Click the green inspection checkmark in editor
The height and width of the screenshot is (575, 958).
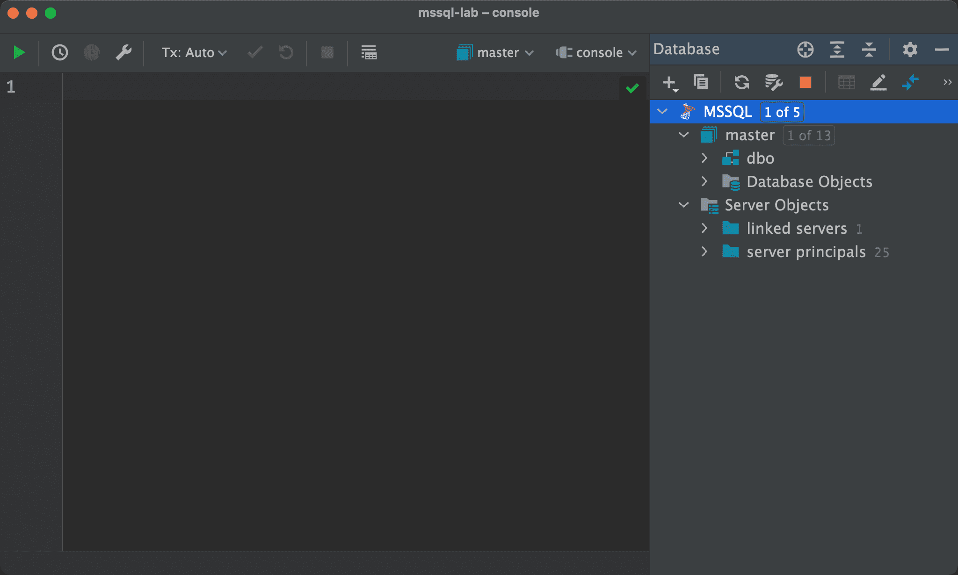coord(632,88)
